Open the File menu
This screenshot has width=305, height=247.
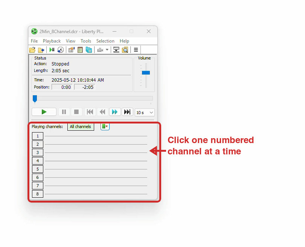(34, 41)
